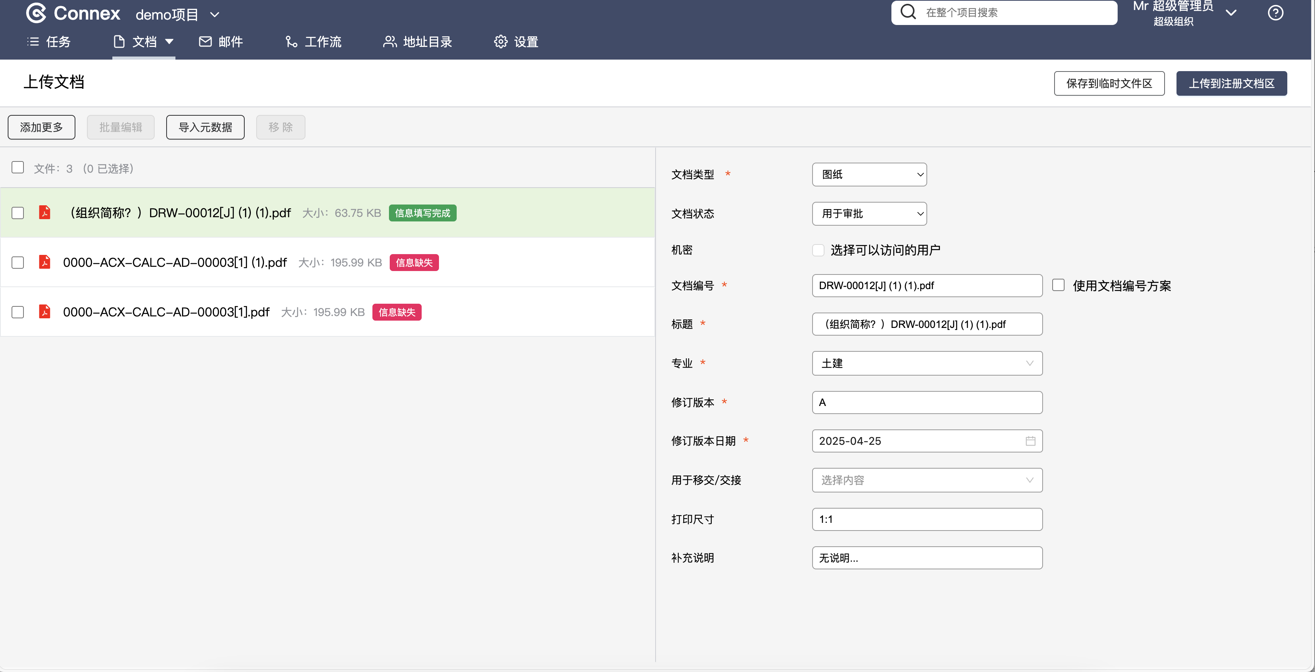The image size is (1315, 672).
Task: Click the search magnifier icon
Action: coord(908,12)
